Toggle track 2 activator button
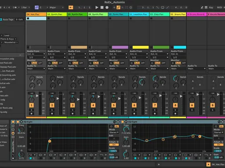This screenshot has width=225, height=168. click(x=52, y=105)
